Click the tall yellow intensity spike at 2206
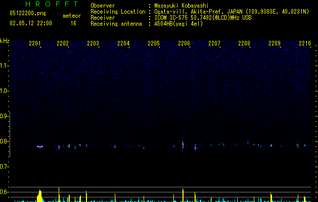The image size is (318, 202). click(183, 195)
